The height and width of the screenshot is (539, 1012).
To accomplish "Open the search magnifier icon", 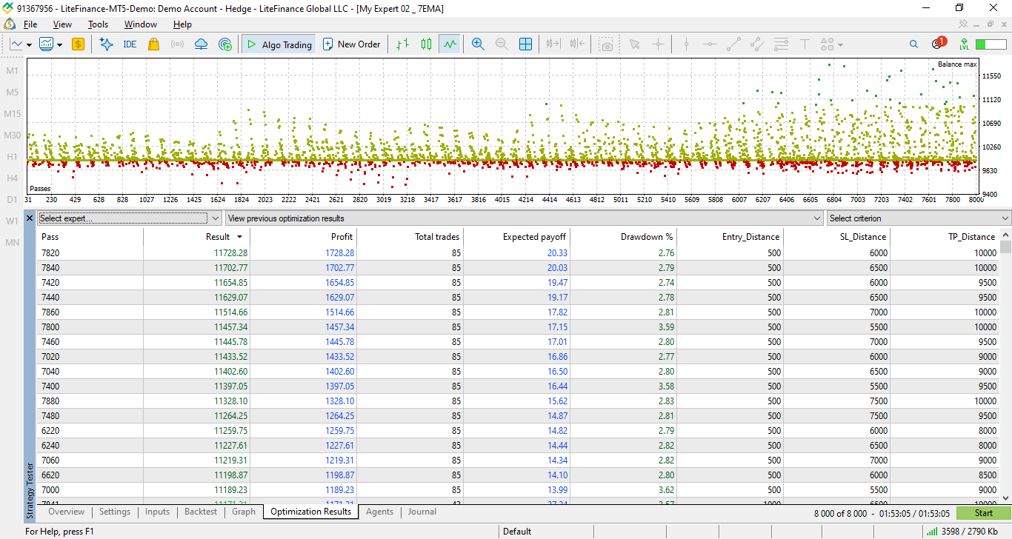I will click(913, 44).
